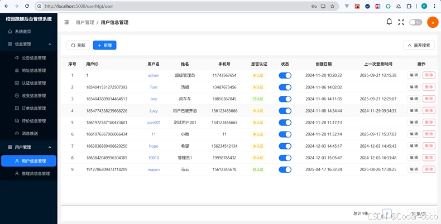
Task: Reload the page with the browser refresh icon
Action: [27, 6]
